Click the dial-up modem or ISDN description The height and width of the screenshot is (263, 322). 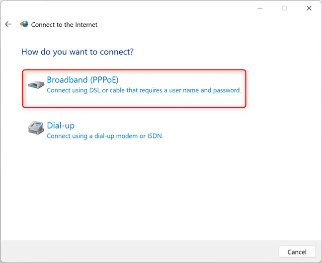pos(105,136)
